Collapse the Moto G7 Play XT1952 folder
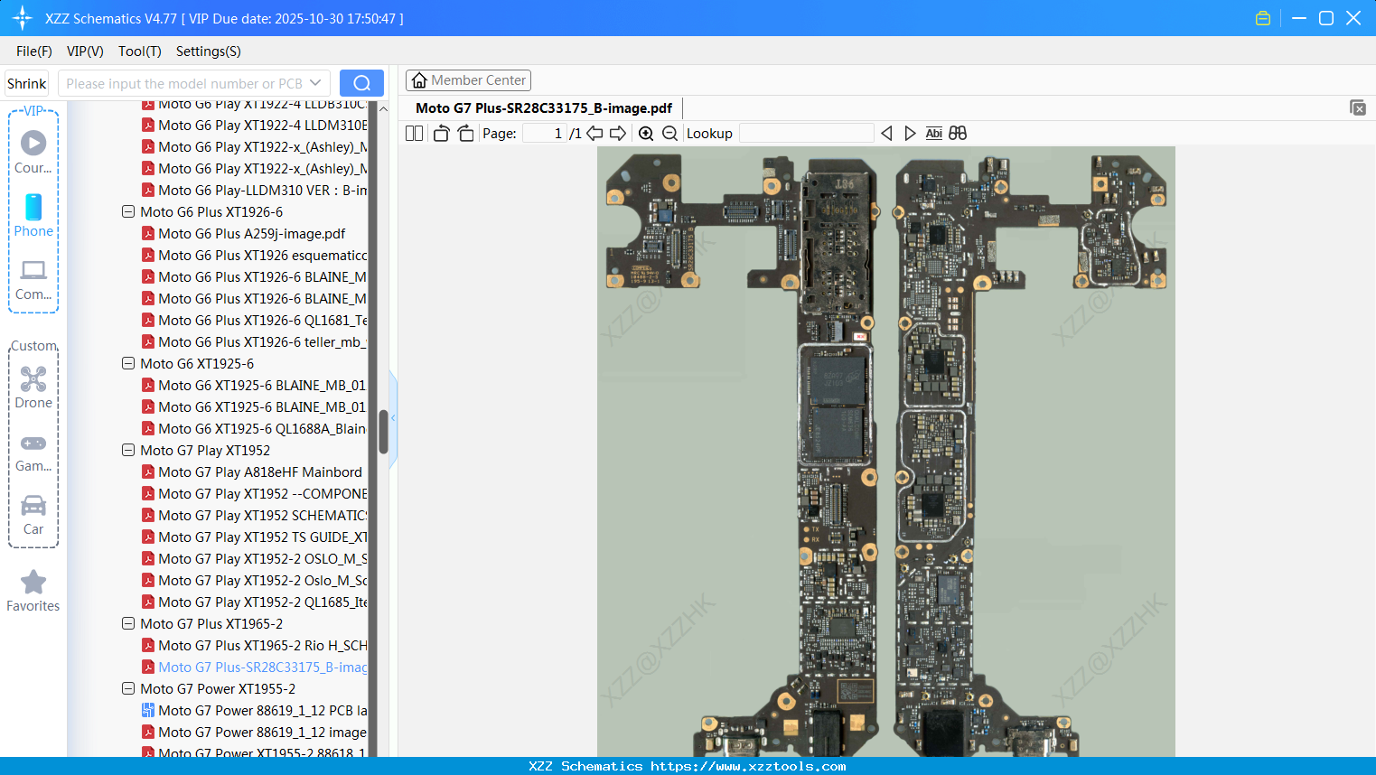 (128, 451)
